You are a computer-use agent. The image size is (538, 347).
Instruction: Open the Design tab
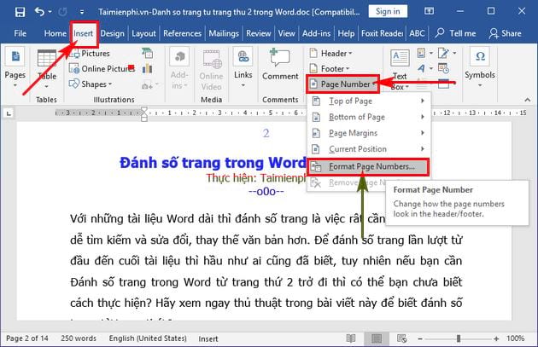tap(112, 33)
